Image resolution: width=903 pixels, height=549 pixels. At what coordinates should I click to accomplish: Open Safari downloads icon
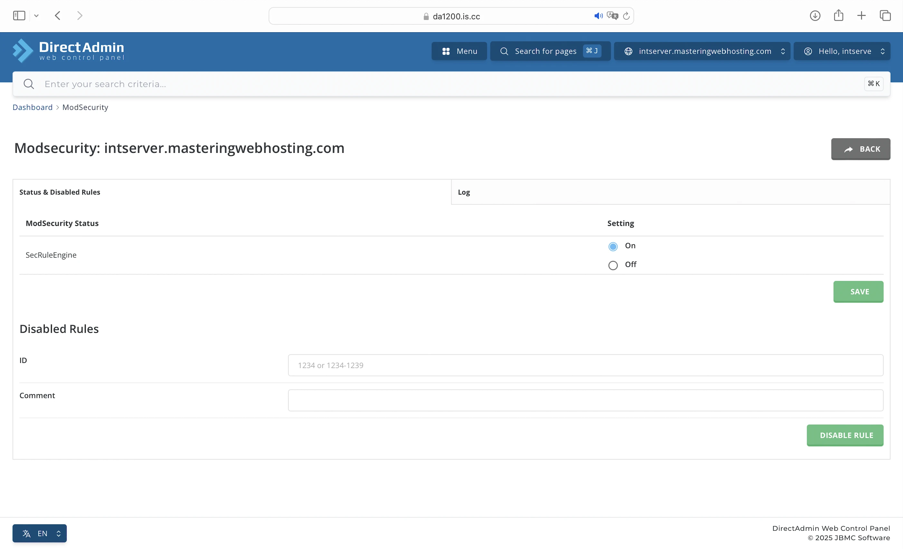click(x=815, y=16)
